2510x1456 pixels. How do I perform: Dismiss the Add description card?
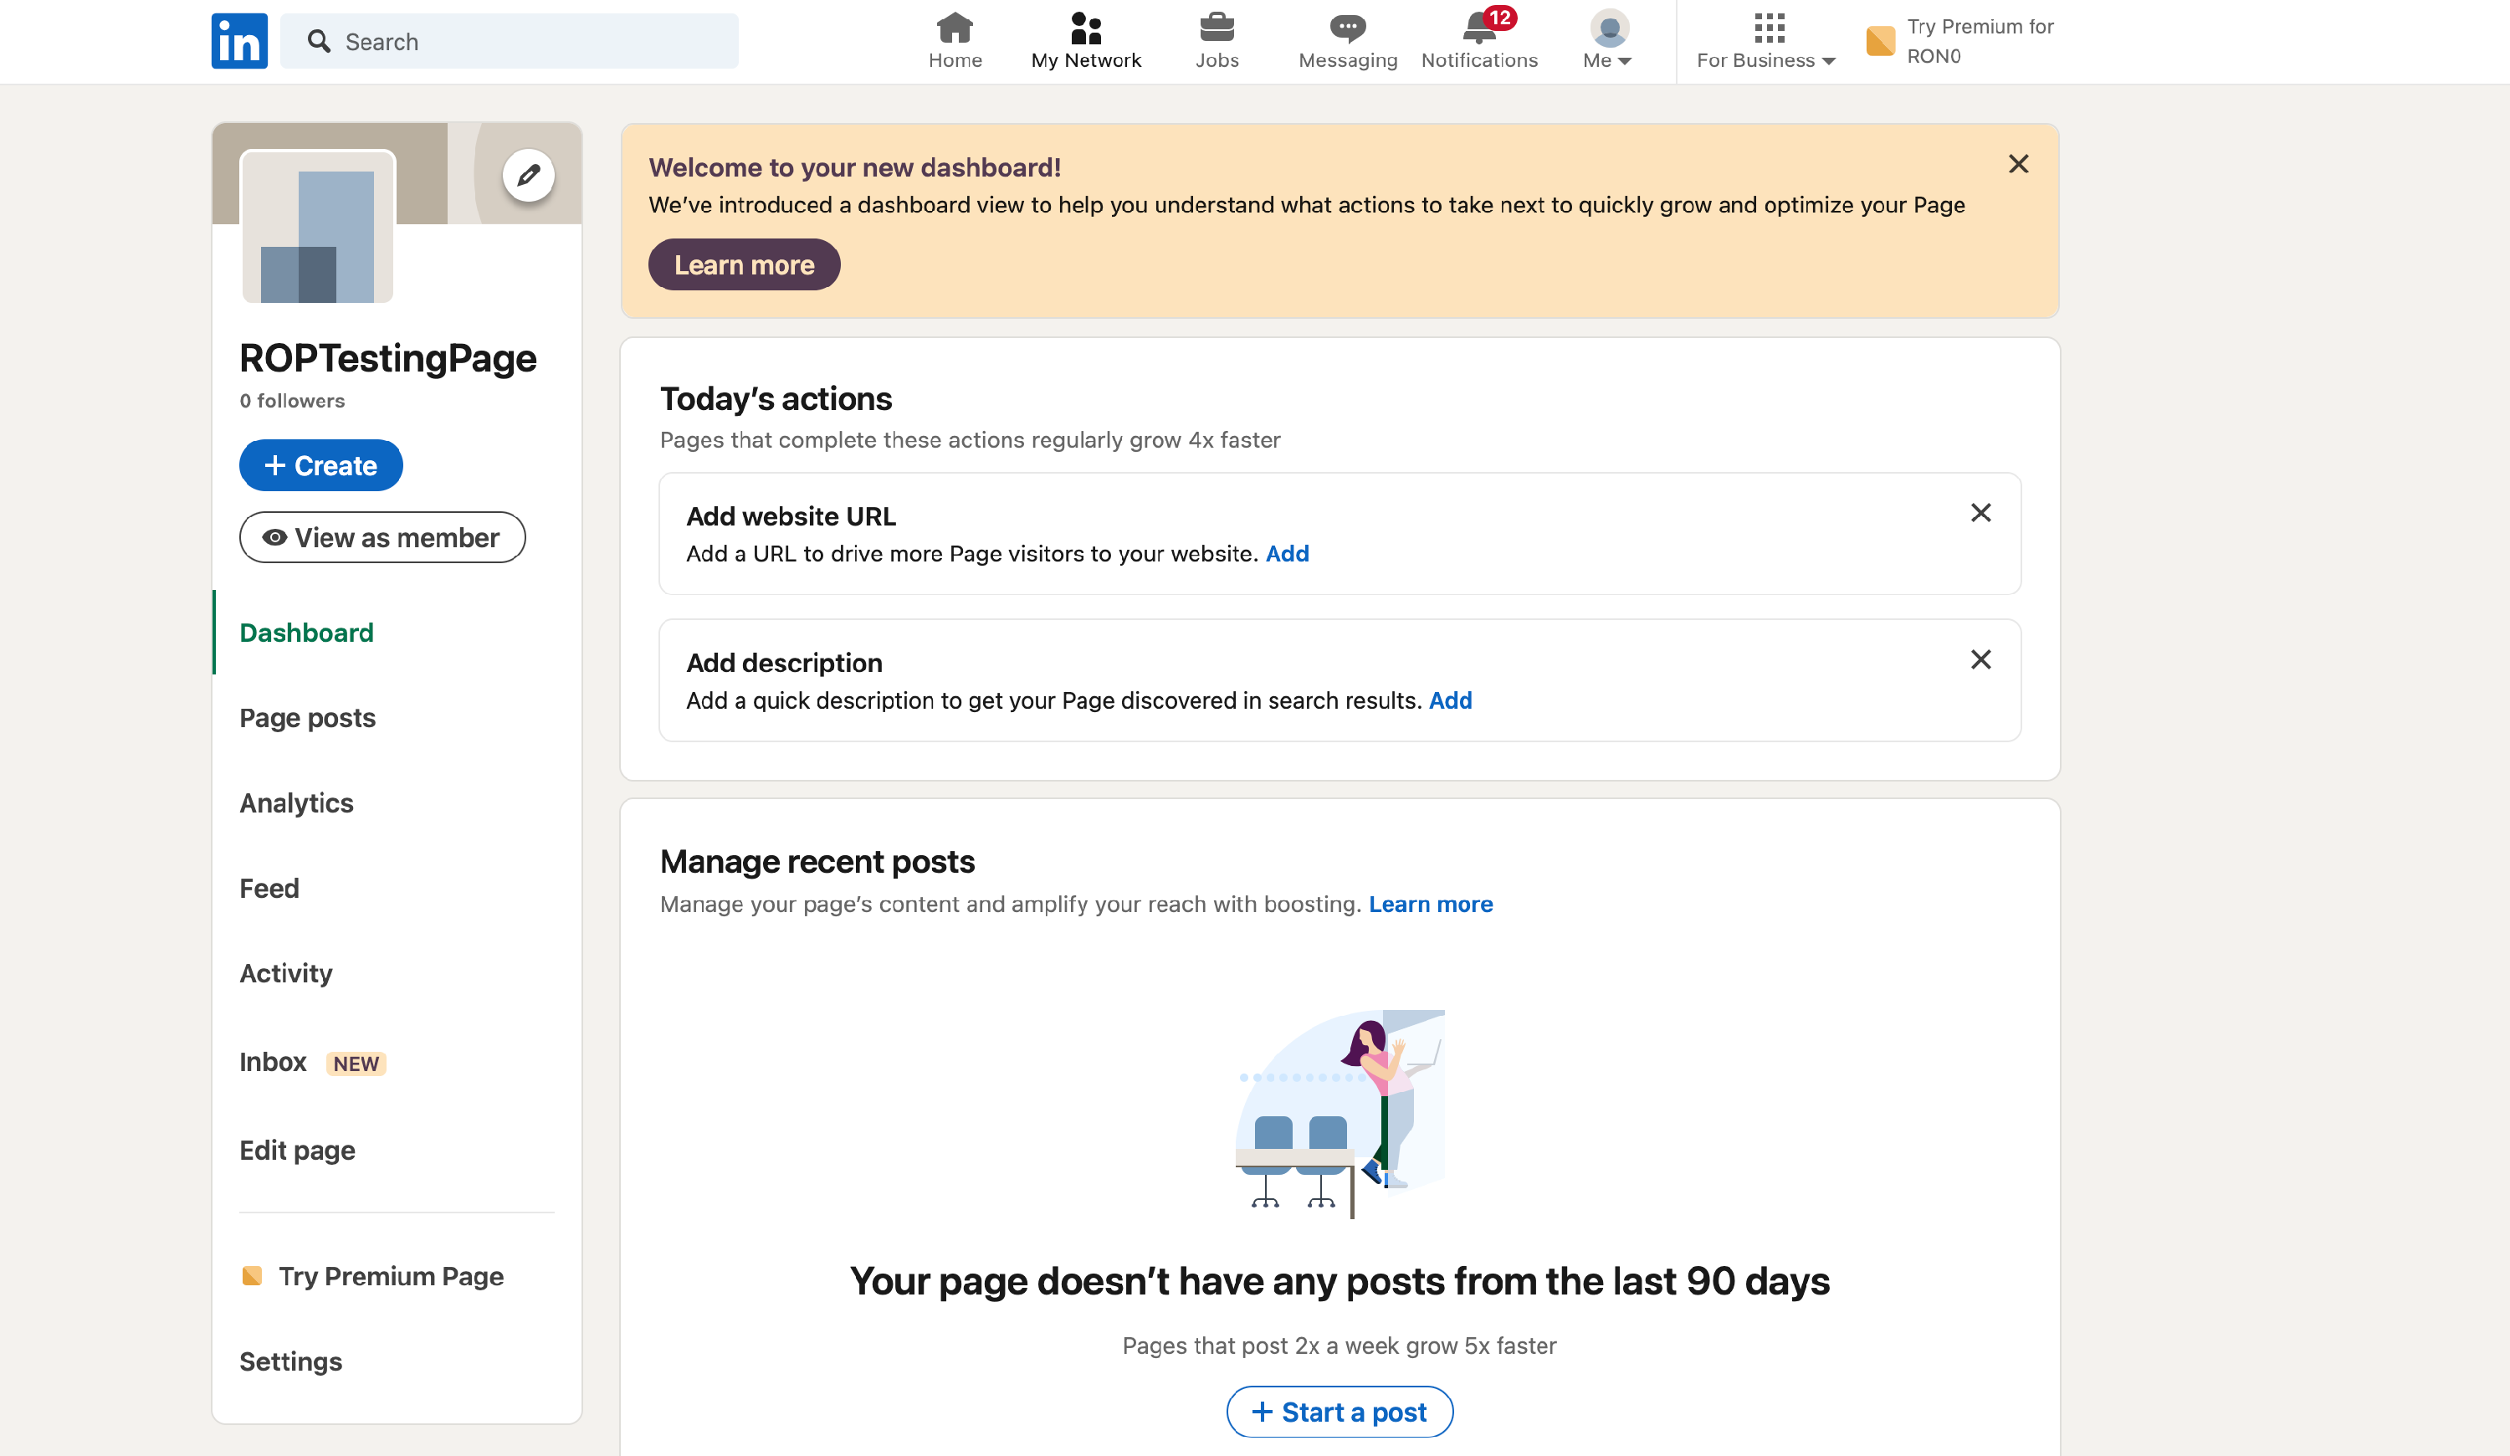(1980, 660)
